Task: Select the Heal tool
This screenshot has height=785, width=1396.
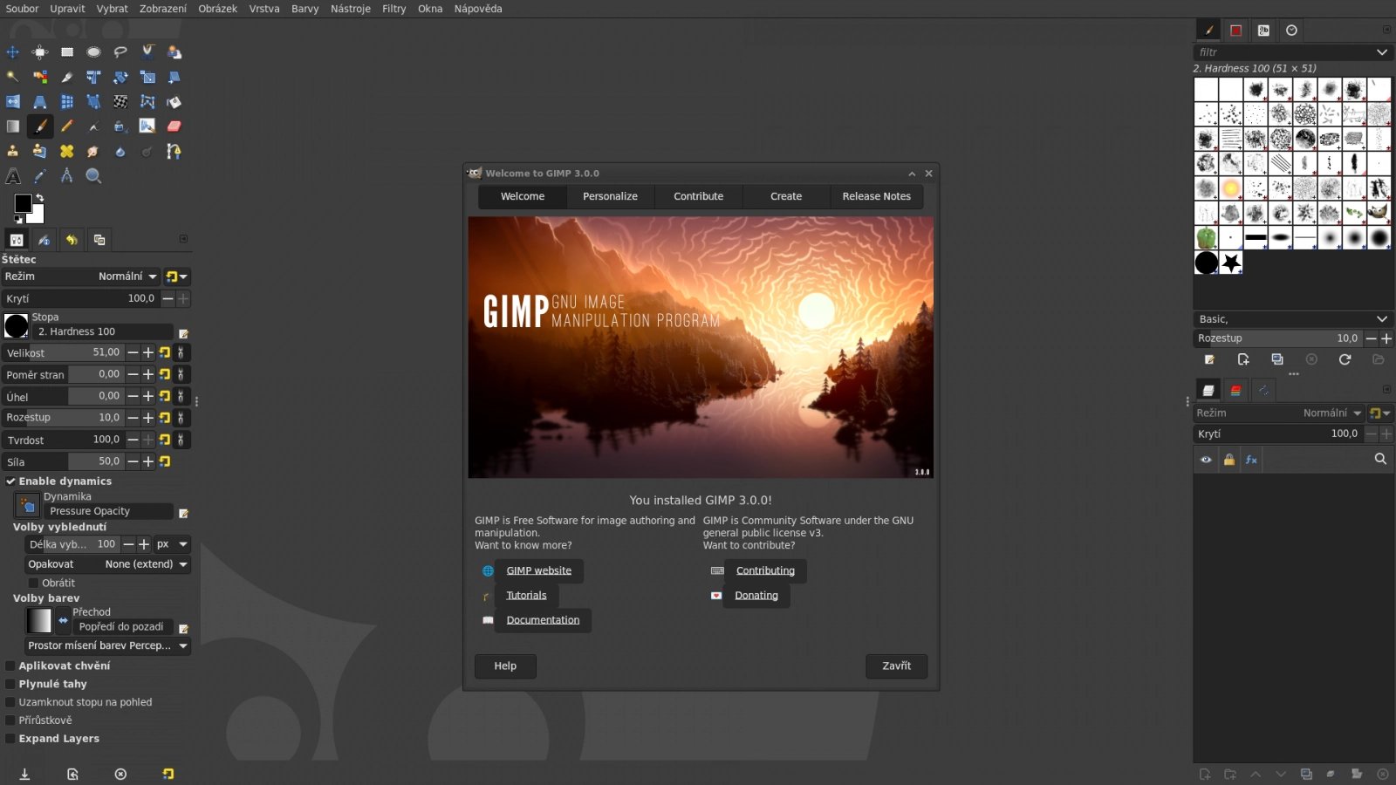Action: click(67, 151)
